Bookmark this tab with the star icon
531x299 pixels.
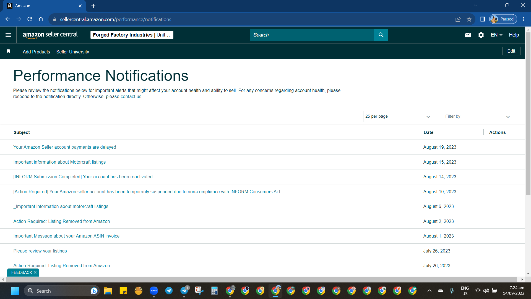tap(469, 19)
